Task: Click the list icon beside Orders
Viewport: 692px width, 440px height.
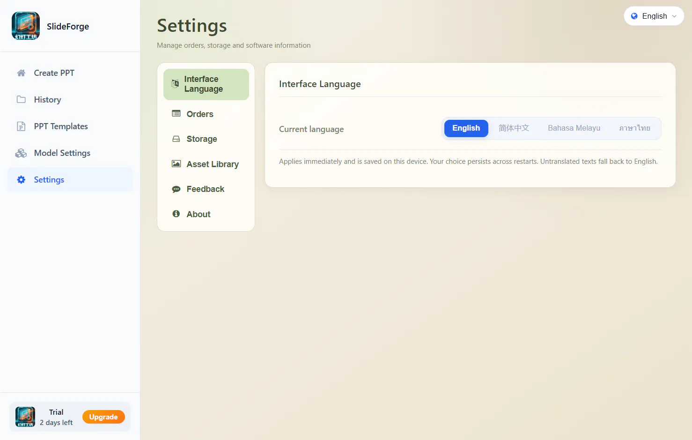Action: pyautogui.click(x=176, y=114)
